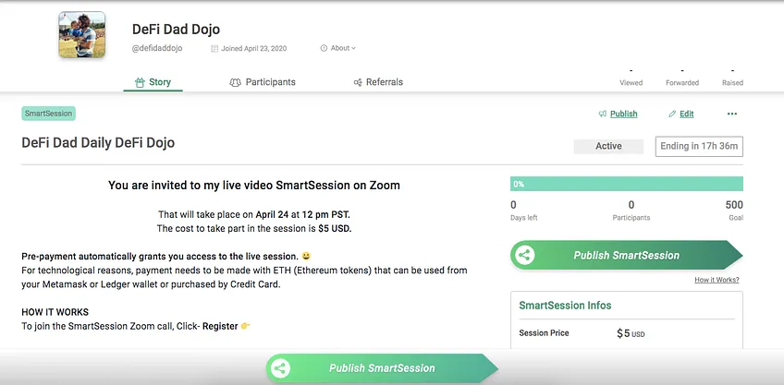Click the pencil icon beside Edit
The height and width of the screenshot is (385, 784).
(672, 114)
